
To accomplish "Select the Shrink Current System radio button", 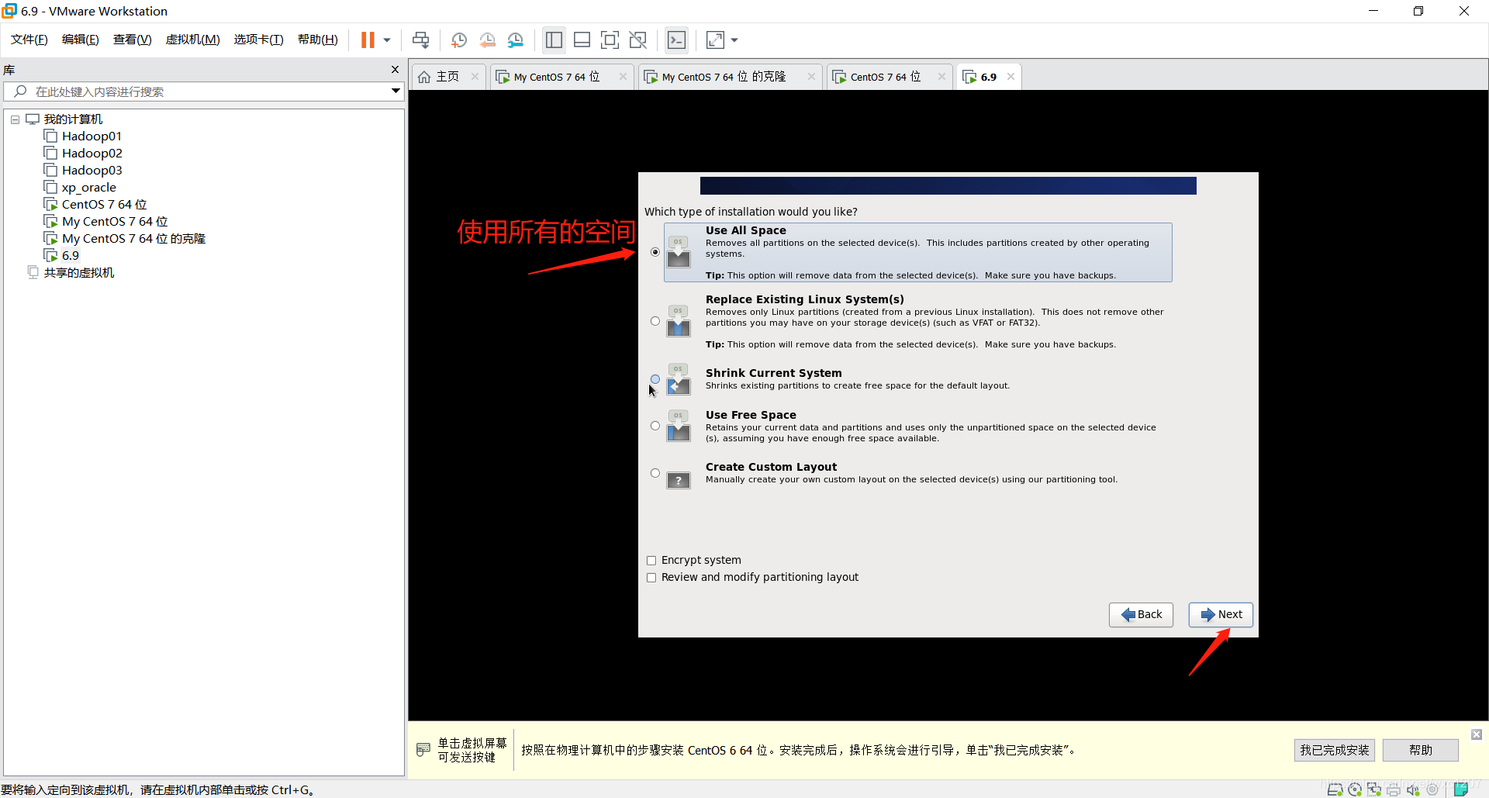I will (655, 379).
